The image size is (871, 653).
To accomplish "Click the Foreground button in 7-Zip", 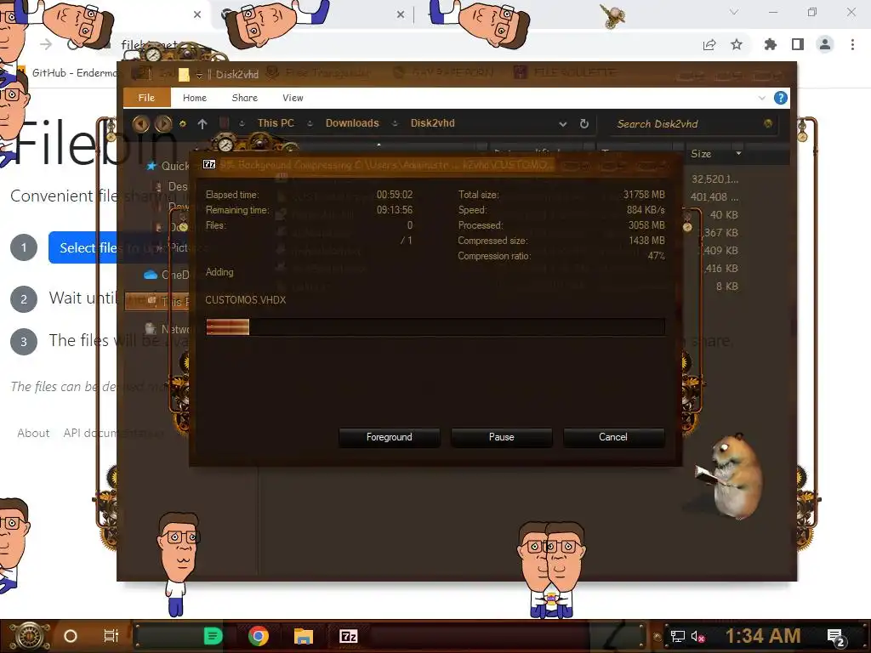I will 390,437.
